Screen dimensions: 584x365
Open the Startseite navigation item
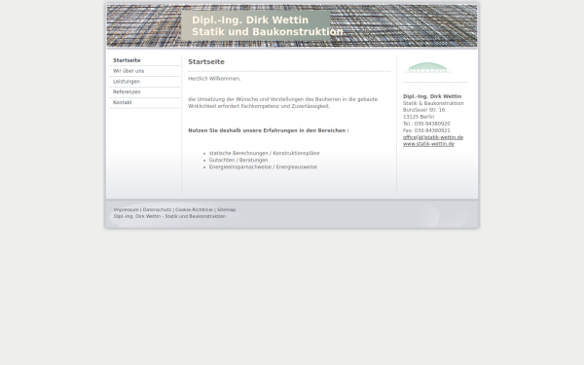click(x=144, y=60)
